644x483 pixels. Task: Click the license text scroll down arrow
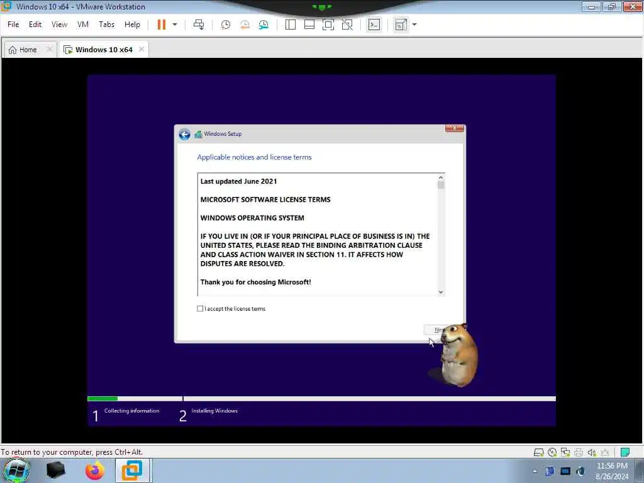[441, 292]
